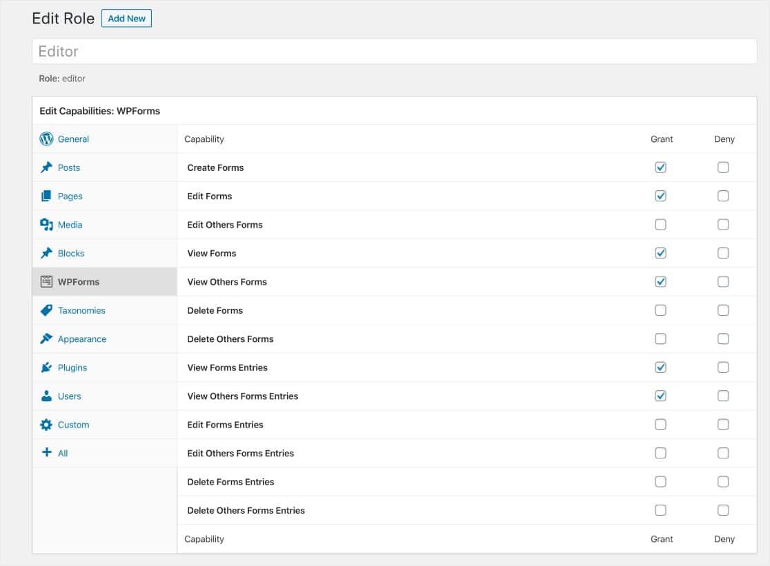Click the Edit Capabilities: WPForms heading
This screenshot has height=566, width=770.
click(x=99, y=111)
